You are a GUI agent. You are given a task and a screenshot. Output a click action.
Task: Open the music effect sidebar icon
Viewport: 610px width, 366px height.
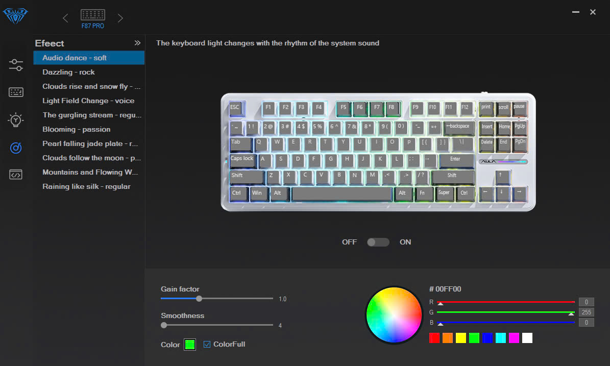tap(15, 148)
